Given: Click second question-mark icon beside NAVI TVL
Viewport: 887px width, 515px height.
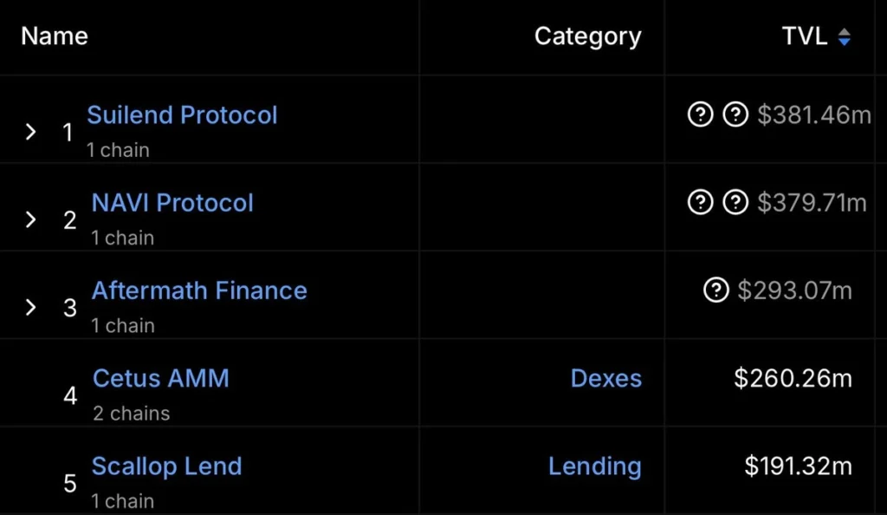Looking at the screenshot, I should [735, 203].
